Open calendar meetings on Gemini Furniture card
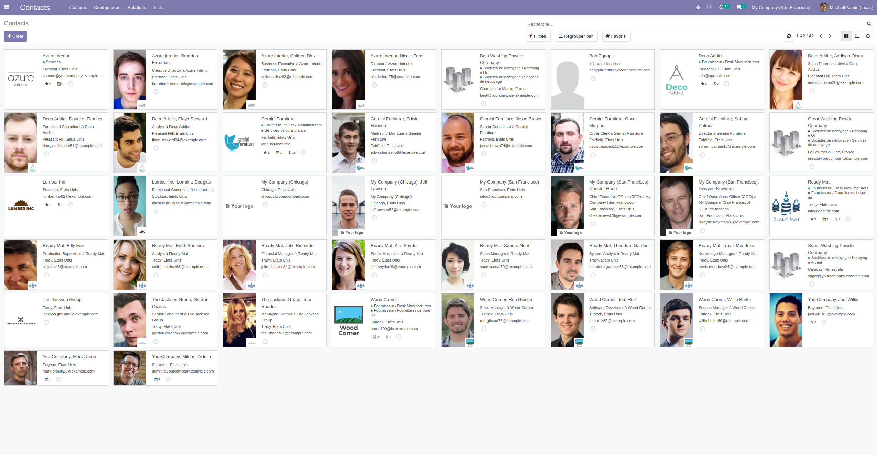877x455 pixels. tap(278, 153)
